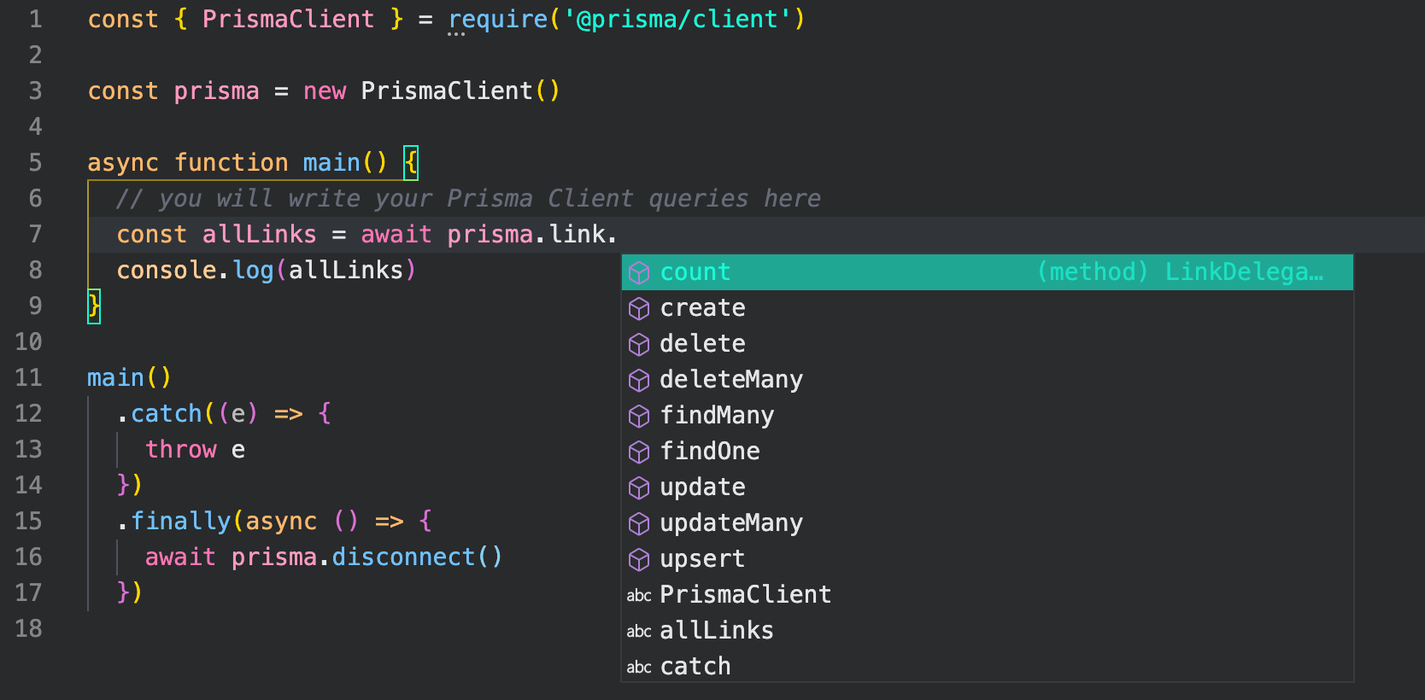The height and width of the screenshot is (700, 1425).
Task: Click the cube icon beside delete
Action: pyautogui.click(x=639, y=344)
